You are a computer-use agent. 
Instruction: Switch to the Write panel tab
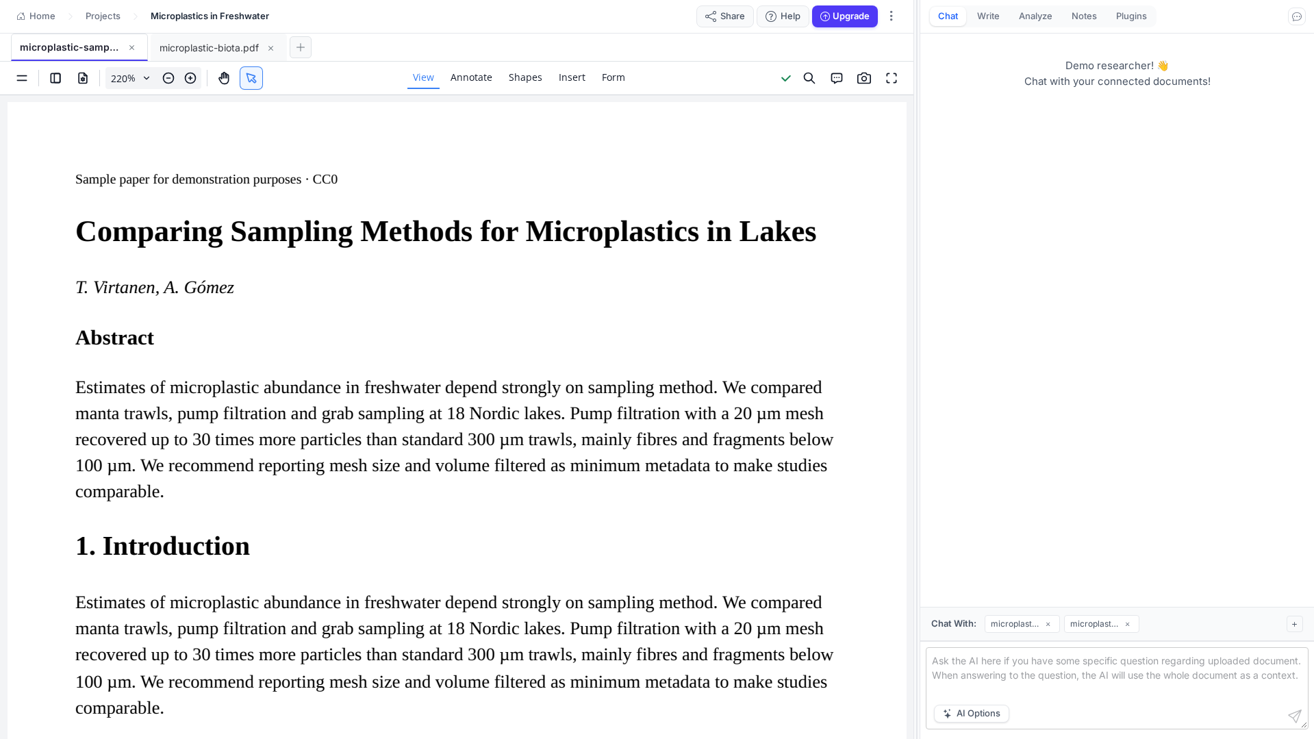pyautogui.click(x=988, y=16)
